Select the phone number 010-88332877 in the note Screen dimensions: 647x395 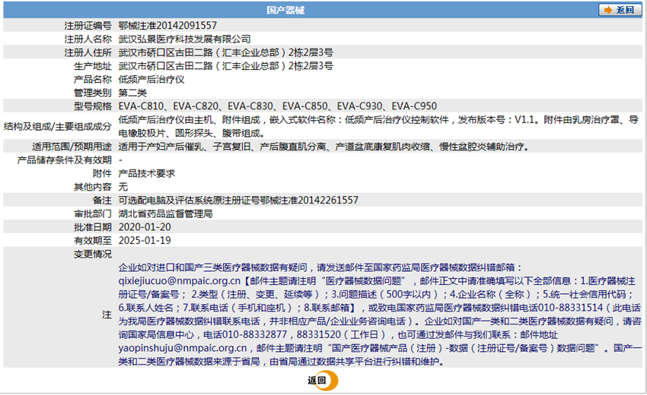pos(254,334)
